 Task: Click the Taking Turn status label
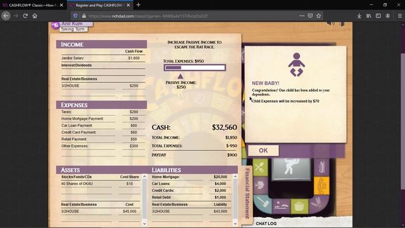73,29
